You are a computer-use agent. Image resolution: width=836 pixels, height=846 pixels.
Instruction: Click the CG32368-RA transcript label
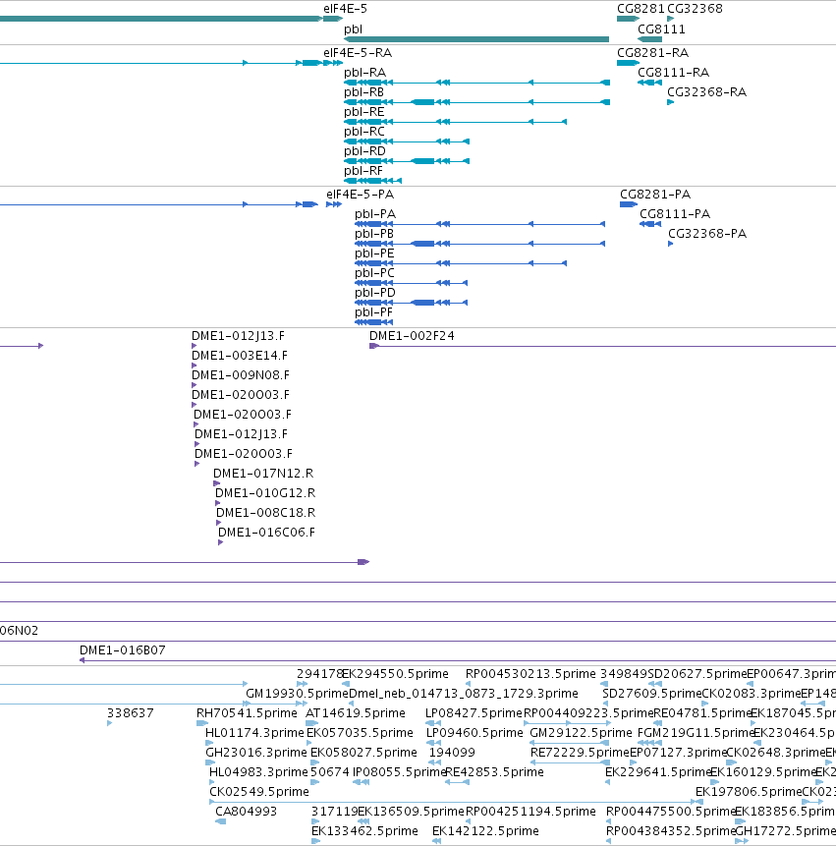tap(707, 92)
